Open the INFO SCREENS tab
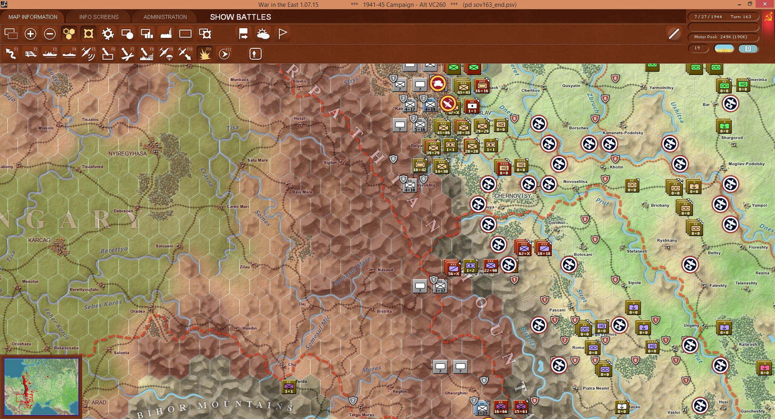775x419 pixels. tap(99, 17)
